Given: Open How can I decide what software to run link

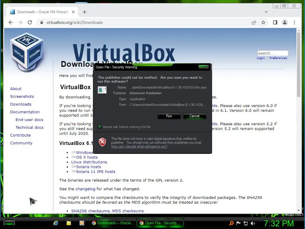Looking at the screenshot, I should (139, 146).
